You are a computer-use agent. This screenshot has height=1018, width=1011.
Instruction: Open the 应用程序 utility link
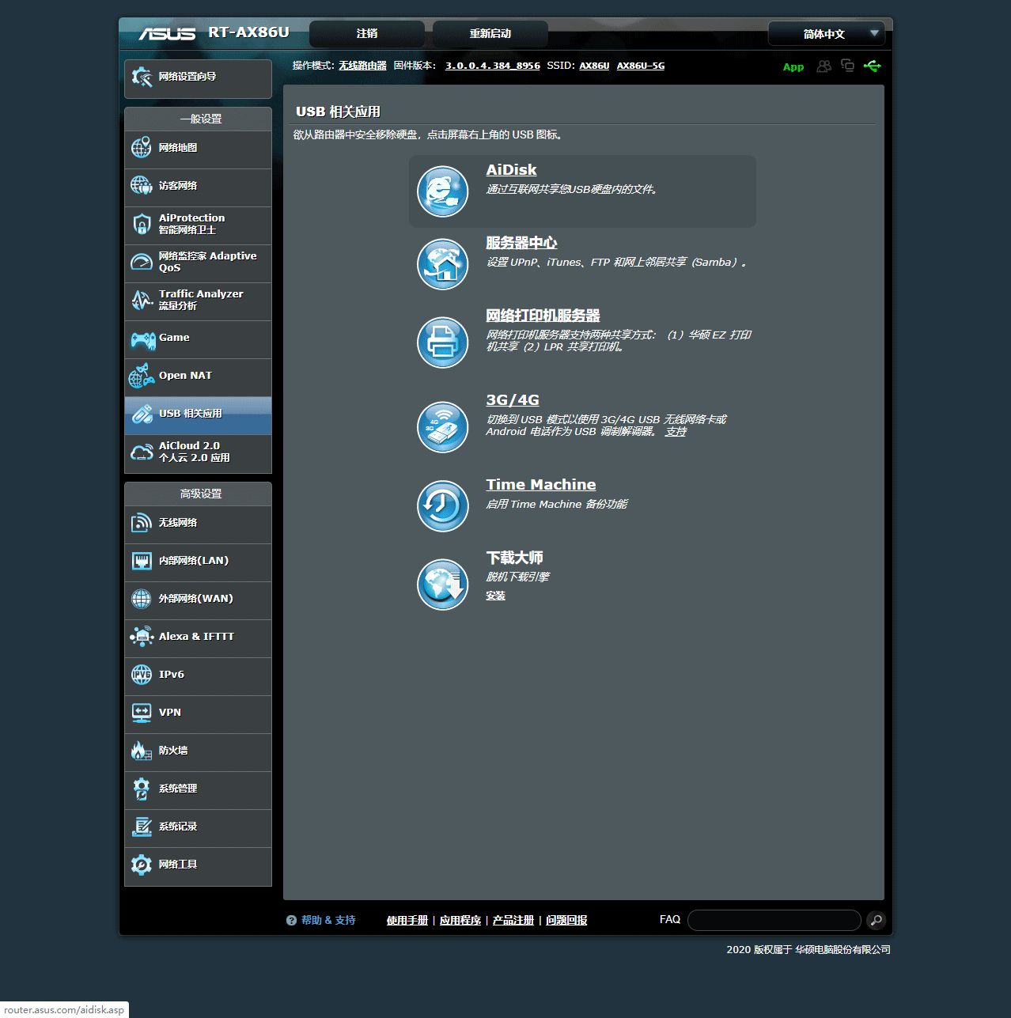(460, 921)
